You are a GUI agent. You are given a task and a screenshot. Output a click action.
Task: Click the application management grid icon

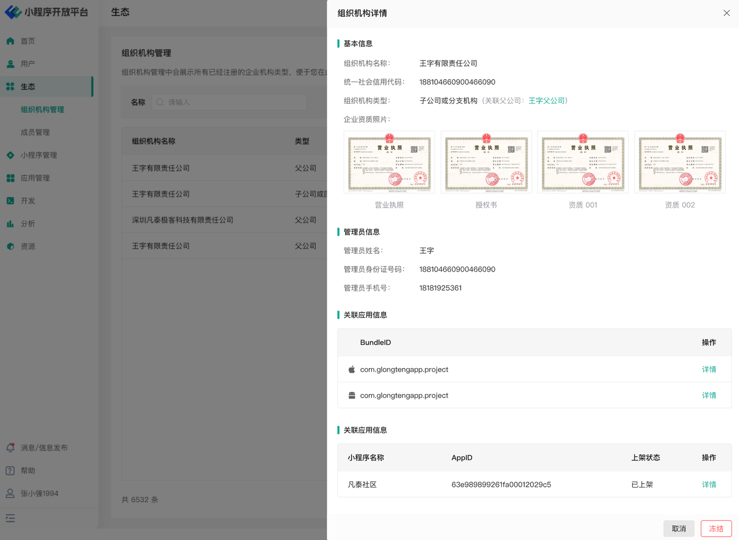10,178
